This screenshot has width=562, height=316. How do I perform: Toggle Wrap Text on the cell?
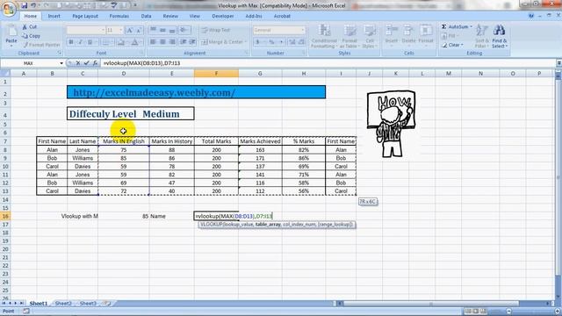(216, 30)
